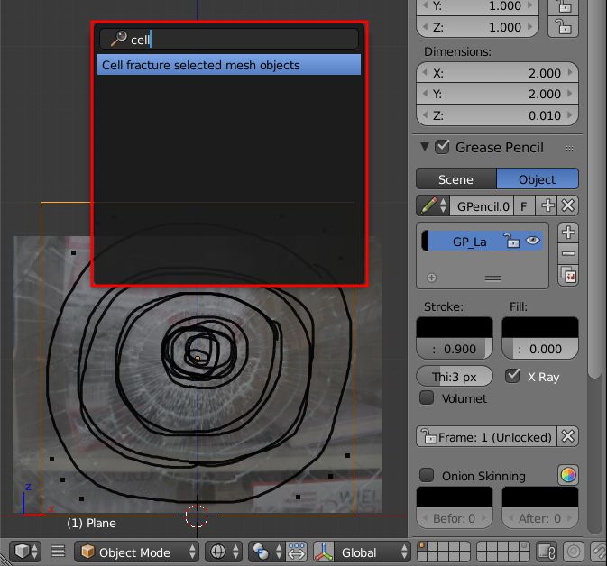Viewport: 607px width, 566px height.
Task: Click the 3D cursor in the viewport
Action: [x=197, y=516]
